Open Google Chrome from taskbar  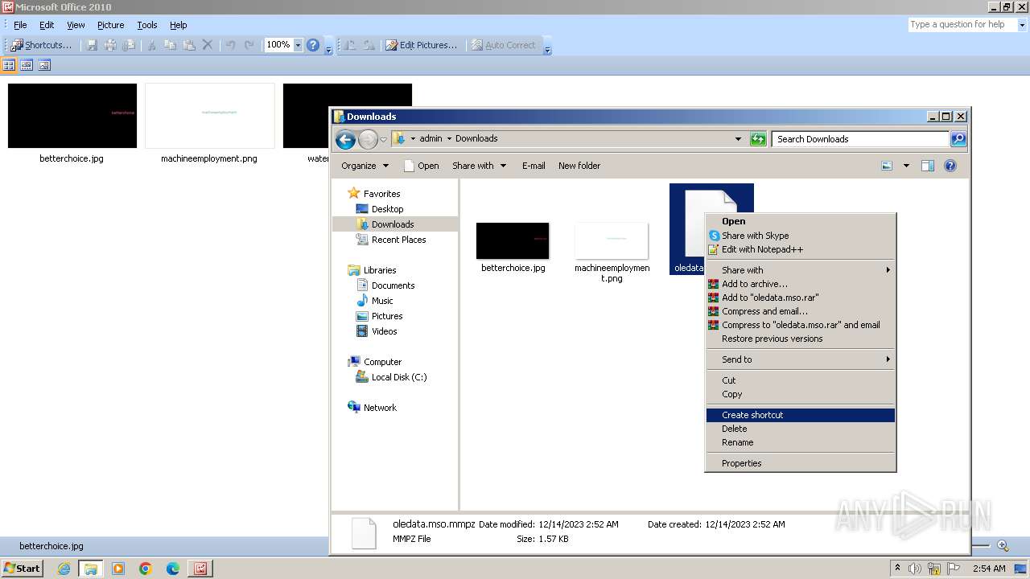[146, 569]
